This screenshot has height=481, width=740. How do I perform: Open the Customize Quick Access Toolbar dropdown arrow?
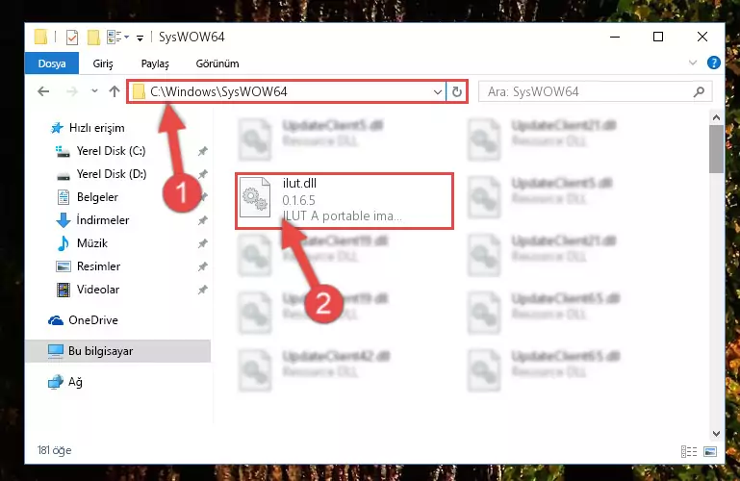pos(140,38)
